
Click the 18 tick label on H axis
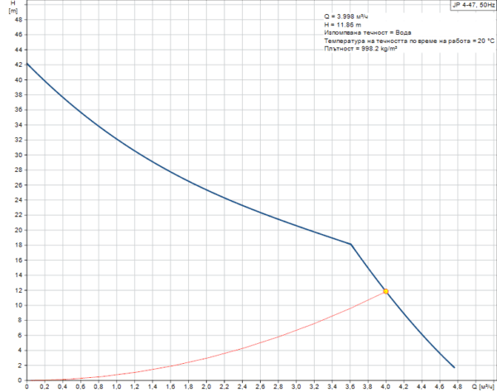coord(18,245)
